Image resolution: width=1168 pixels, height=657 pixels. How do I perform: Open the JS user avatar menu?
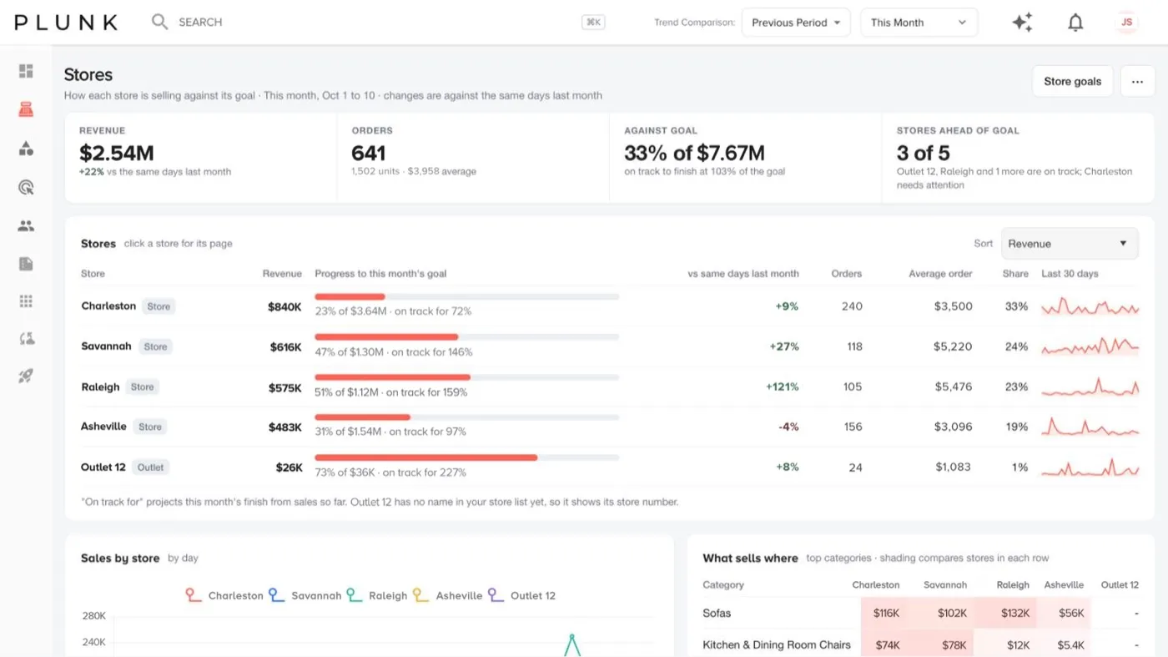coord(1126,23)
